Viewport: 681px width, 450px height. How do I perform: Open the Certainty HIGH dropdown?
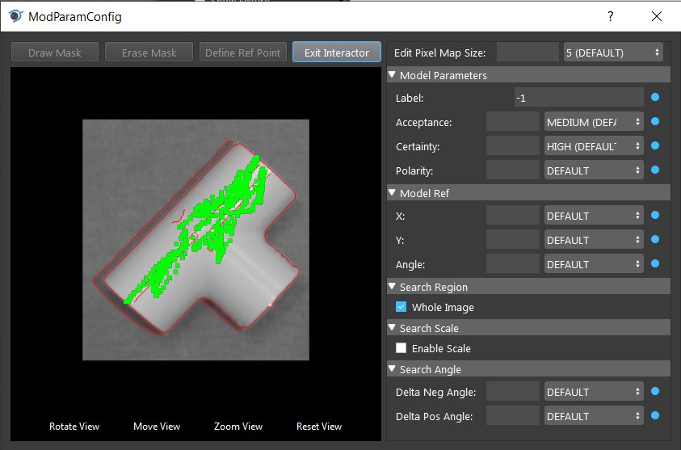click(594, 146)
